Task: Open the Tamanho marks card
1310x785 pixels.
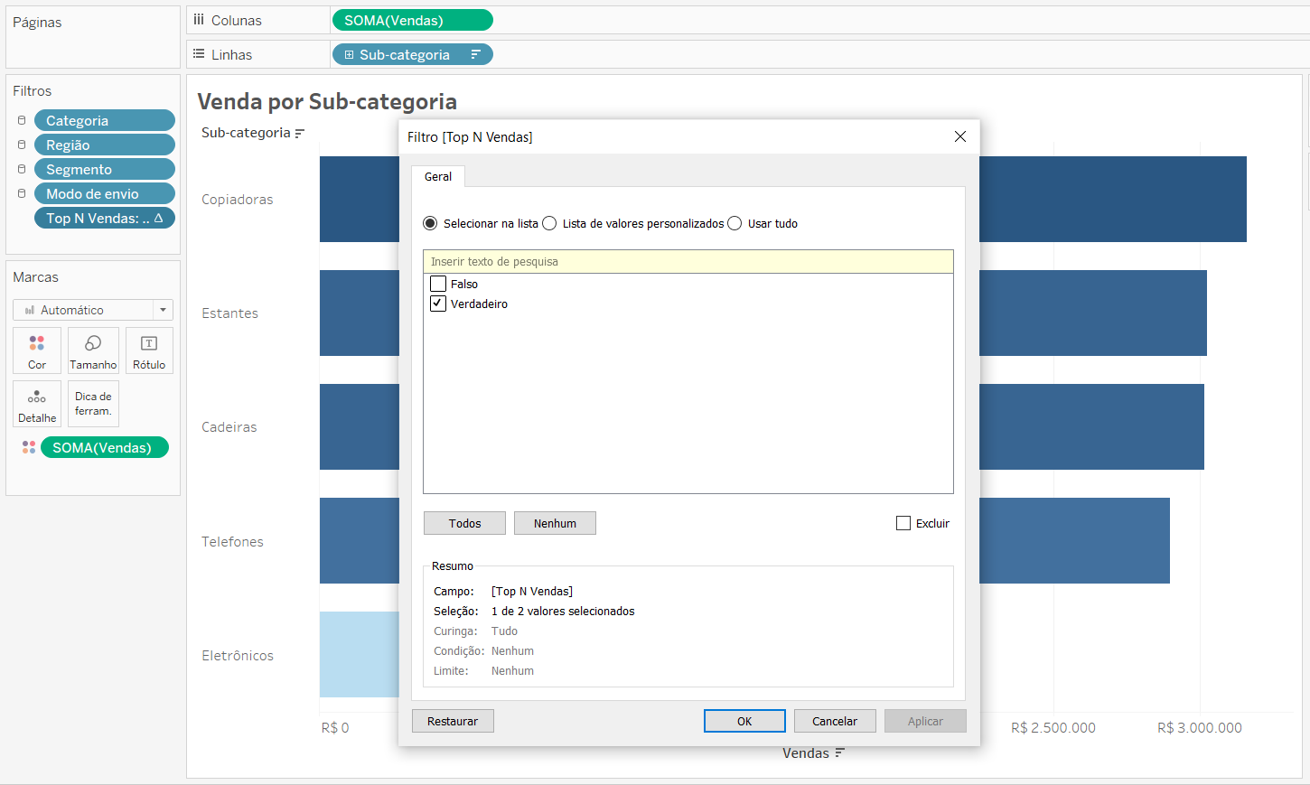Action: click(x=93, y=350)
